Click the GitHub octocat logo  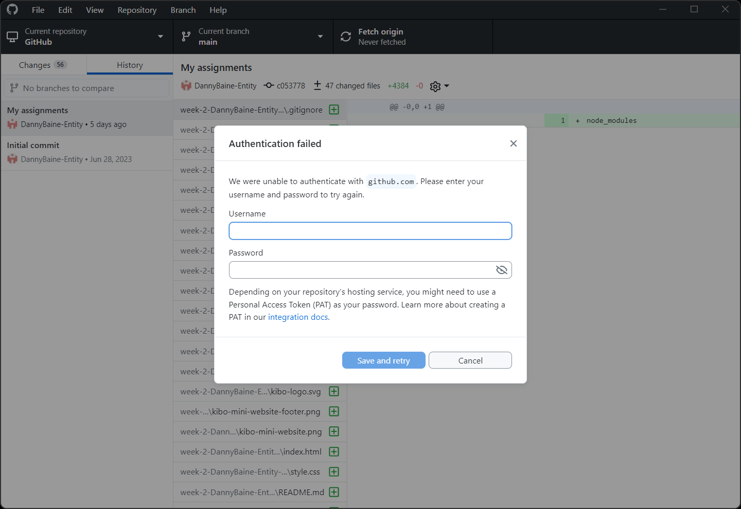pyautogui.click(x=11, y=9)
